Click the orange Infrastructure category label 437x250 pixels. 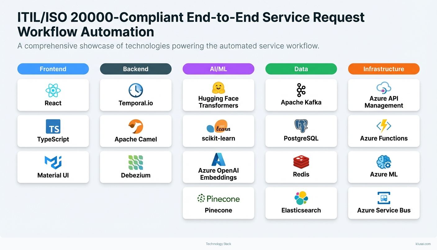(384, 69)
